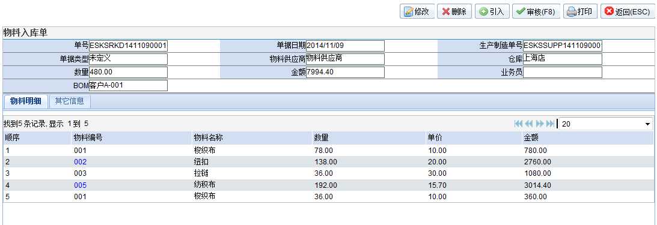
Task: Click the empty 业务员 field
Action: (562, 73)
